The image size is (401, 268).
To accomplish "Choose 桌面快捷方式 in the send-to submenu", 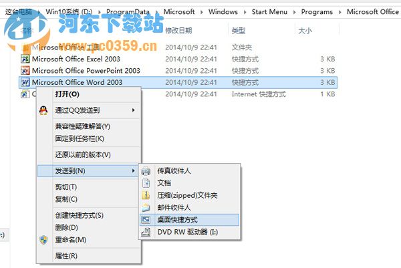I will click(x=177, y=220).
